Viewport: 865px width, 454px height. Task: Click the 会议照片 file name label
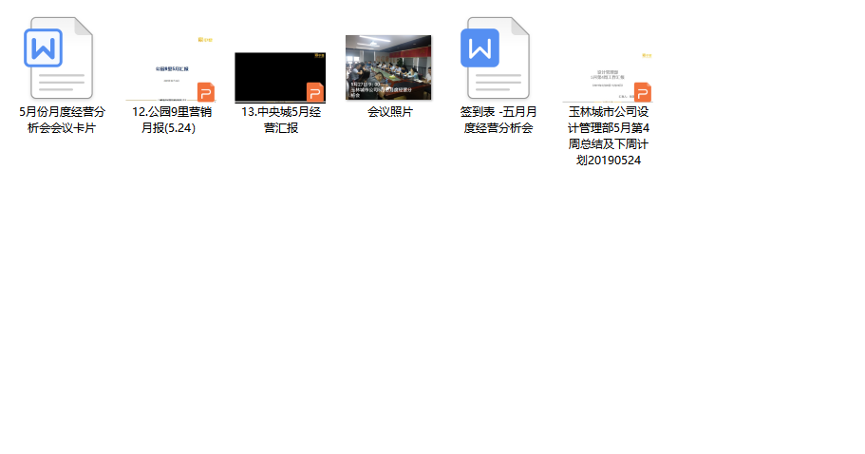coord(389,112)
